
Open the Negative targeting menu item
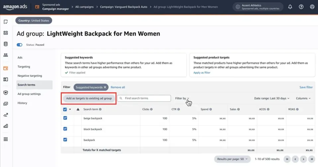30,76
